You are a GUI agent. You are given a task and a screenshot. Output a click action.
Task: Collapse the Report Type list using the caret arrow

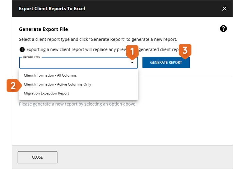pos(132,63)
